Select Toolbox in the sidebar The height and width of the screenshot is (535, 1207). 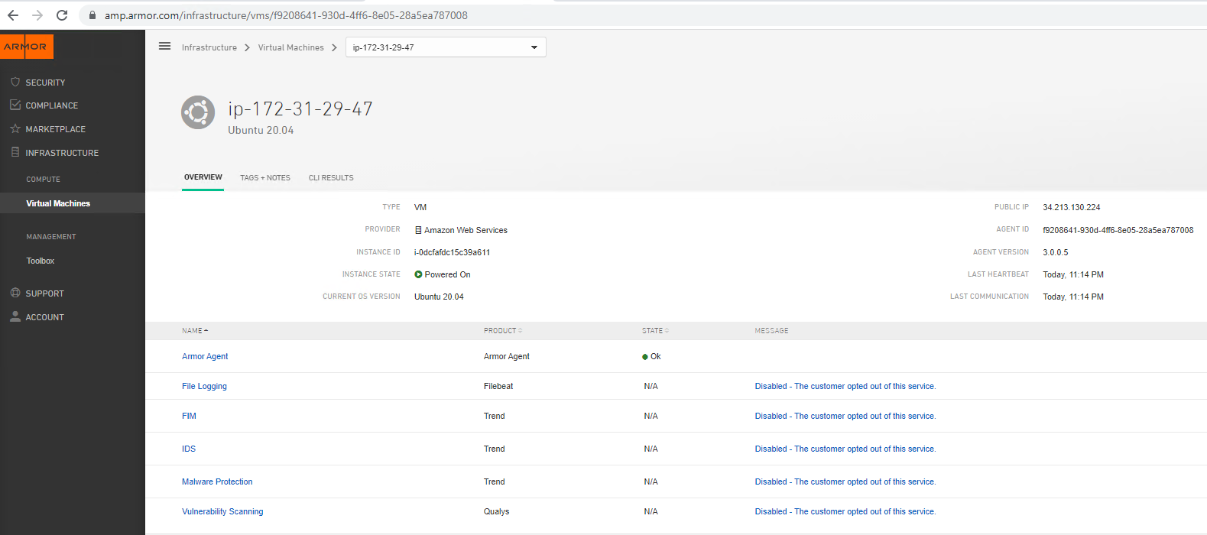pos(41,261)
